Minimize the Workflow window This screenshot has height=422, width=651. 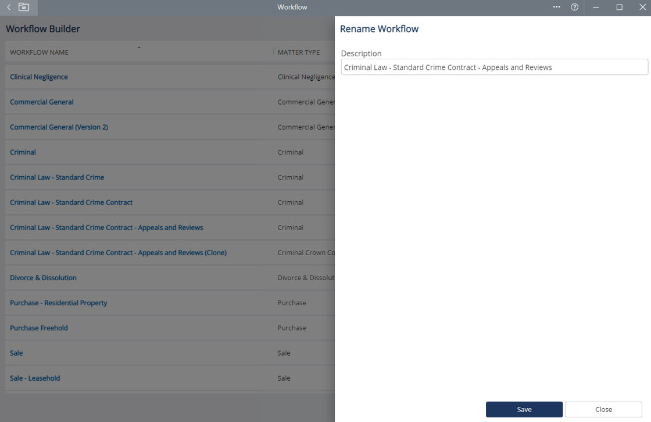[x=597, y=8]
